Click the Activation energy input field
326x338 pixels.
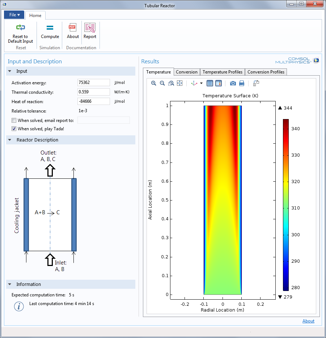(x=93, y=83)
